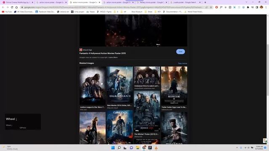
Task: Open the red Opera-style extension icon
Action: click(216, 8)
